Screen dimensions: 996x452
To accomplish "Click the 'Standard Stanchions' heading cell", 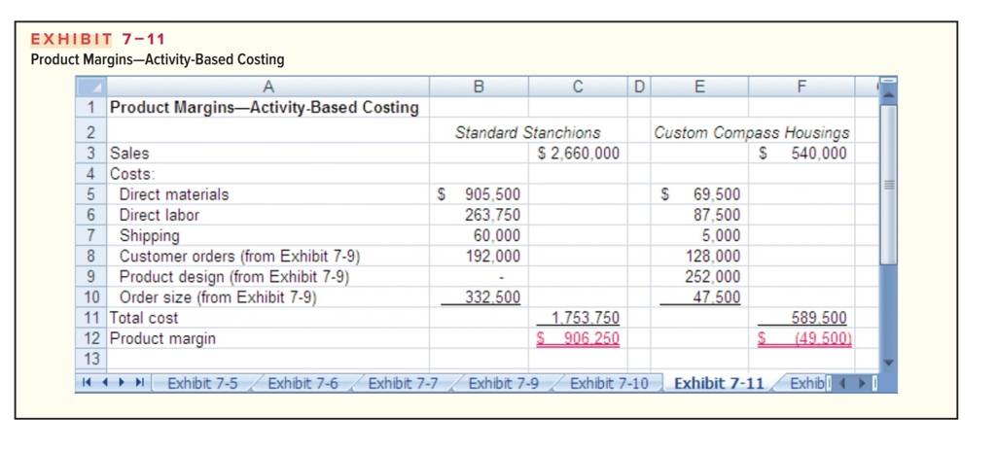I will [527, 132].
